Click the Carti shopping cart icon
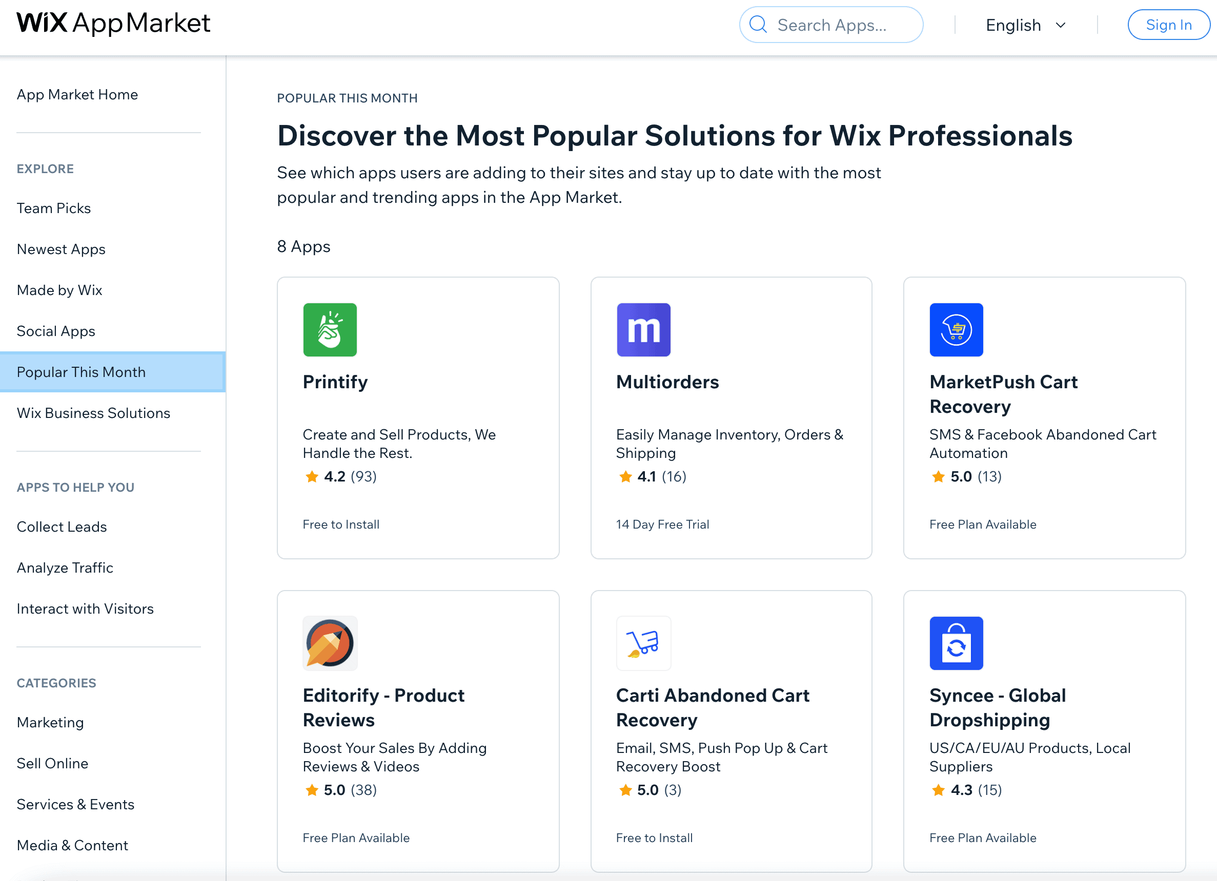This screenshot has height=881, width=1217. [x=643, y=643]
